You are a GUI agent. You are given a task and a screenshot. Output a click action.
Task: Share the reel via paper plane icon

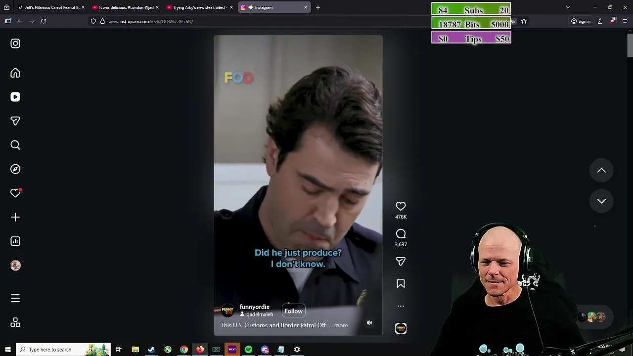coord(401,261)
